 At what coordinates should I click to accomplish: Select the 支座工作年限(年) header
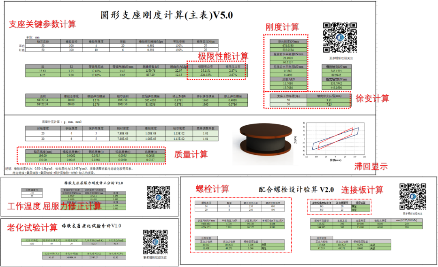(x=288, y=96)
